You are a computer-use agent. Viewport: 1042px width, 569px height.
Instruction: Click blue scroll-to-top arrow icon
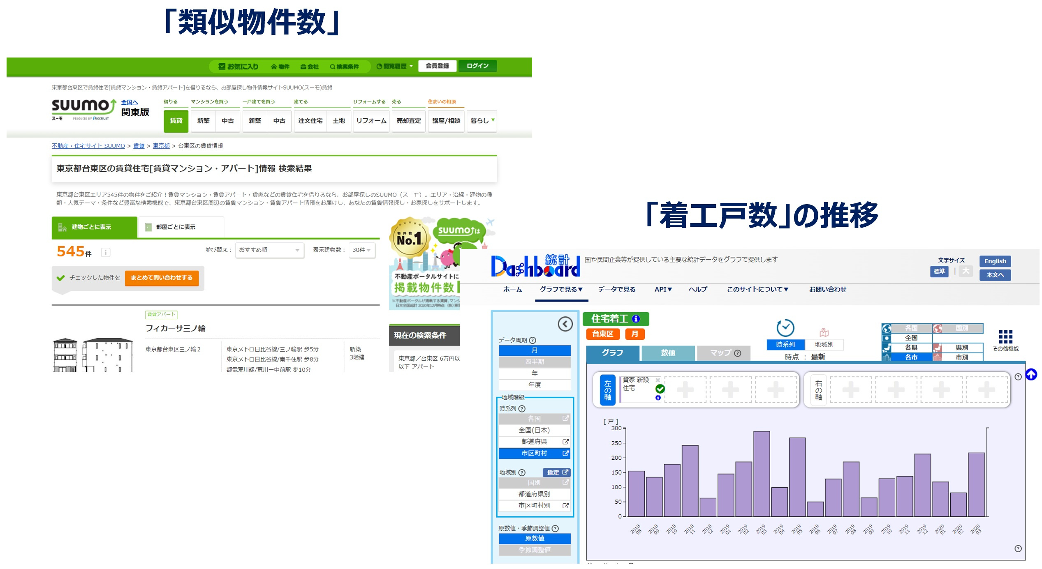(x=1032, y=375)
